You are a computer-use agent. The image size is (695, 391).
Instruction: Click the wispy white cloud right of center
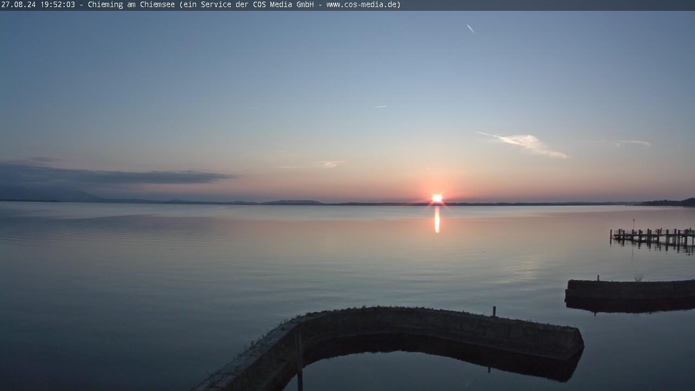pos(526,142)
